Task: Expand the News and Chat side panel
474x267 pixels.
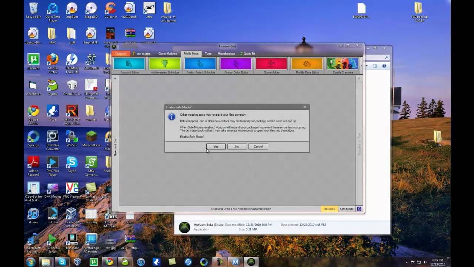Action: 115,78
